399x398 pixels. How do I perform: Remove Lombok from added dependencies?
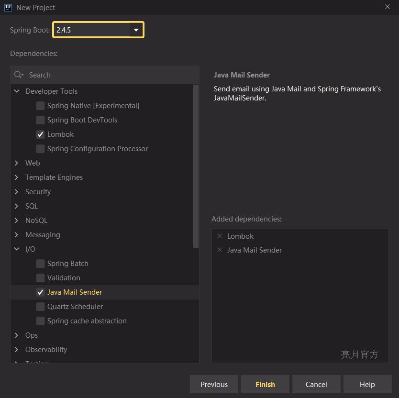coord(220,236)
